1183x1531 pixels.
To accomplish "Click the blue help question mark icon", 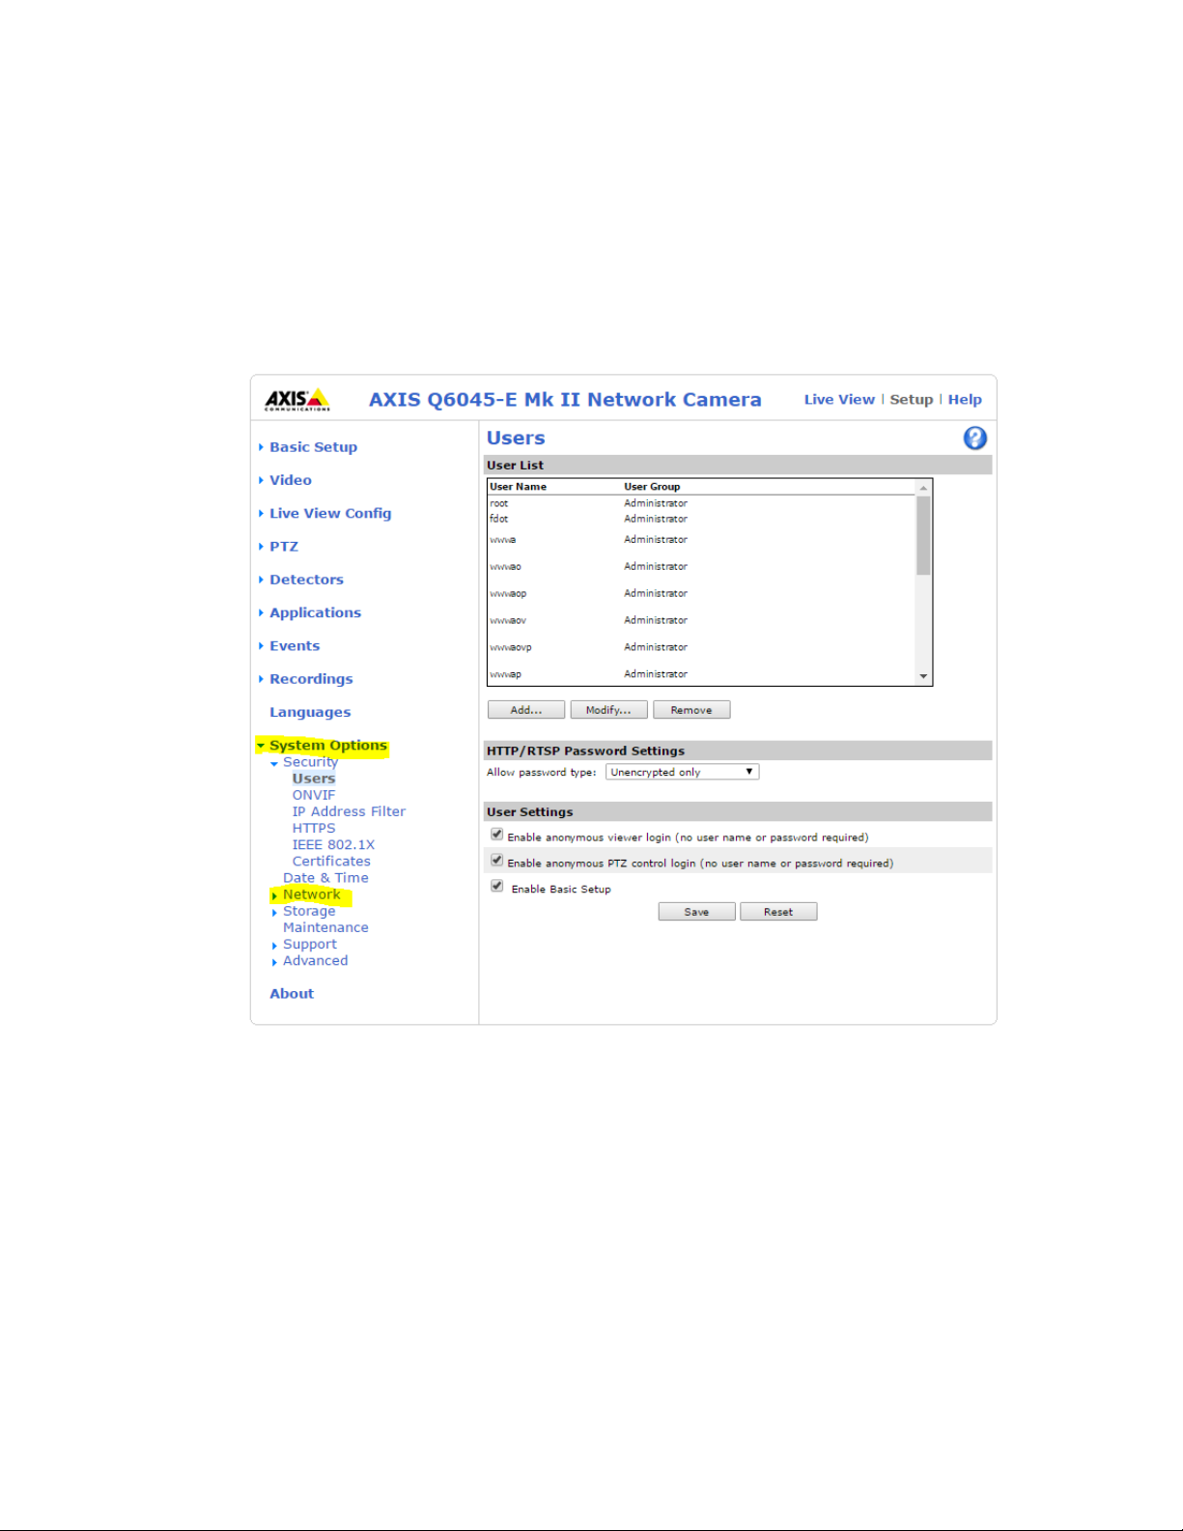I will pyautogui.click(x=974, y=439).
